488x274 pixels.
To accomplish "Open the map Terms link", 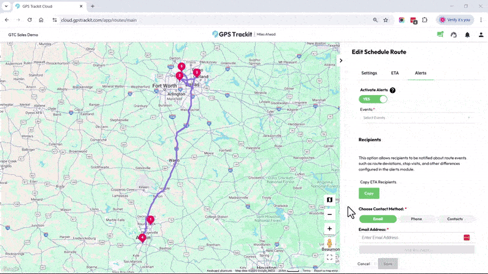I will pyautogui.click(x=307, y=271).
